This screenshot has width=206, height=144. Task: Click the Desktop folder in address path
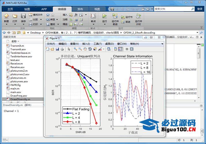[x=35, y=33]
